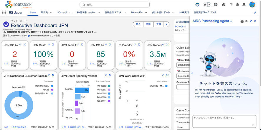This screenshot has width=261, height=130.
Task: Collapse agent panel using left edge arrow
Action: pyautogui.click(x=192, y=73)
